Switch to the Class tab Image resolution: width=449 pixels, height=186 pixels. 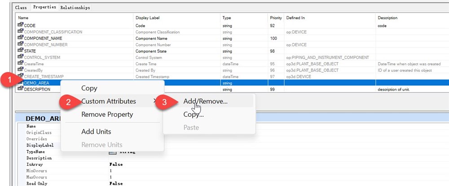tap(21, 8)
